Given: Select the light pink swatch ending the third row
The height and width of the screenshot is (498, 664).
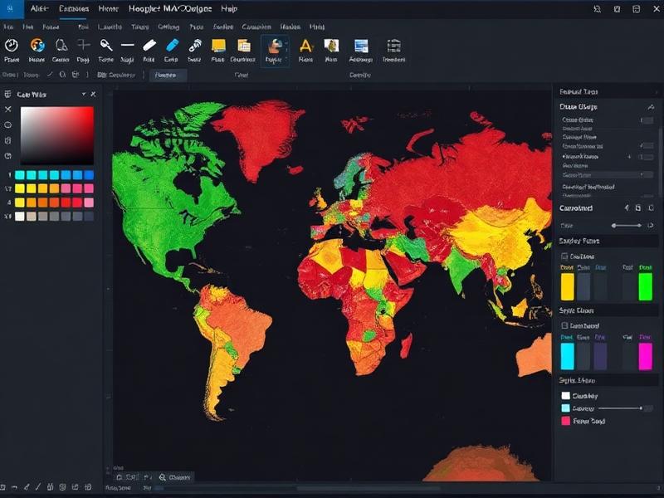Looking at the screenshot, I should [89, 203].
